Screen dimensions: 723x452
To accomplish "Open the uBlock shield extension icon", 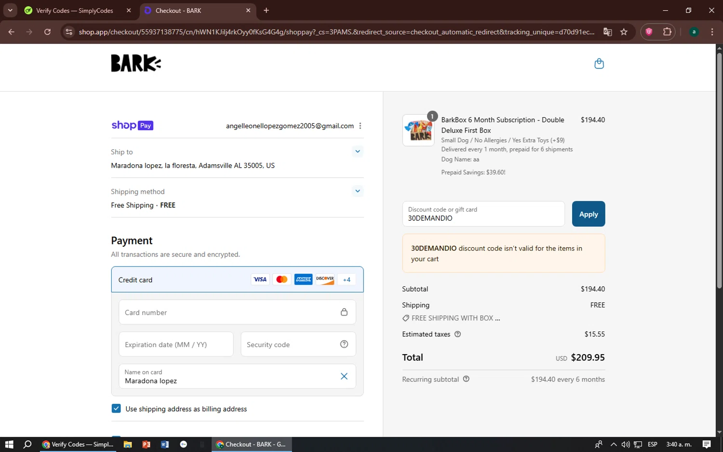I will tap(649, 32).
